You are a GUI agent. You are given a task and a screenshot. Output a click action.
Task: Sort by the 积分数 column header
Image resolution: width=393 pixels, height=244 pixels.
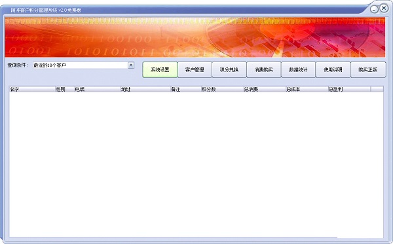pyautogui.click(x=223, y=89)
